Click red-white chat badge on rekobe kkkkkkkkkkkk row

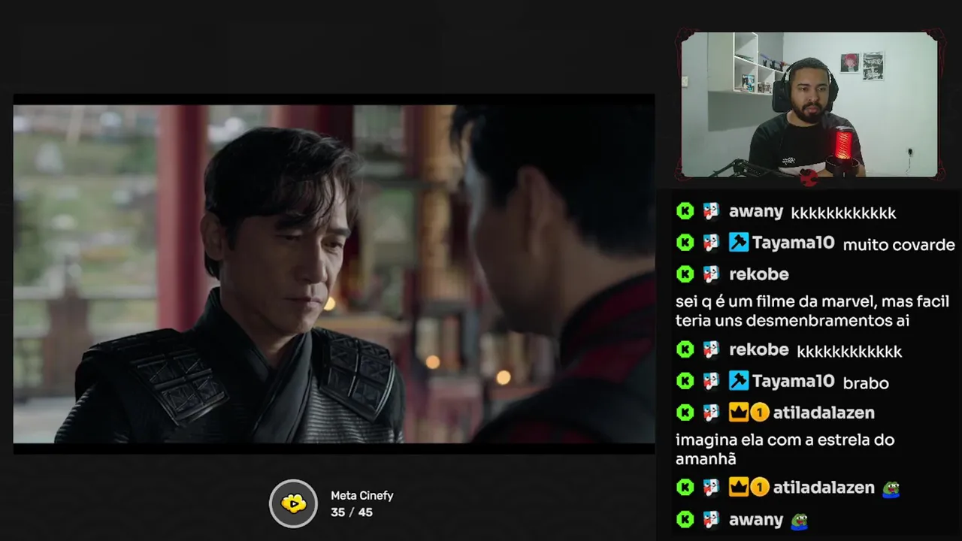[x=711, y=349]
